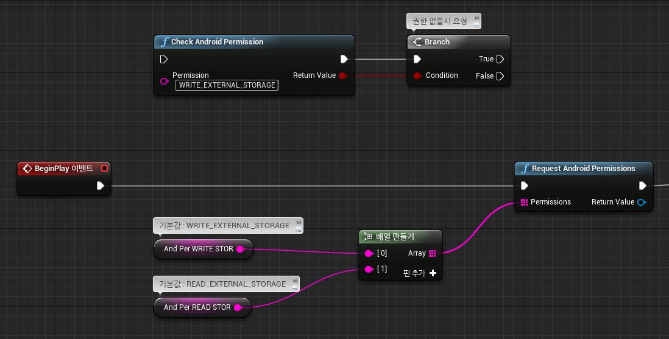Toggle pin on the WRITE_EXTERNAL_STORAGE comment bubble
Image resolution: width=669 pixels, height=339 pixels.
coord(299,223)
